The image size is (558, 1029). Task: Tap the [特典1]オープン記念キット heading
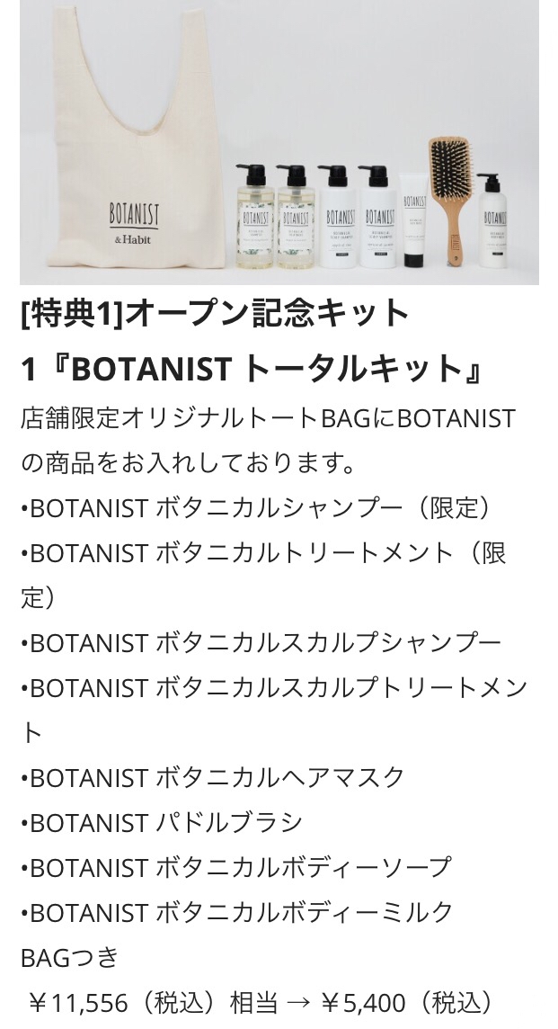point(216,313)
